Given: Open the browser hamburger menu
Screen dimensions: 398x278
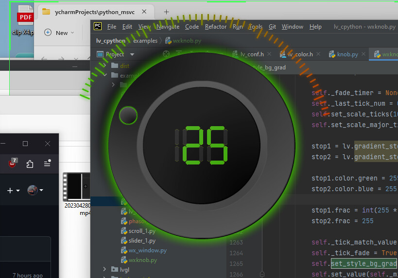Looking at the screenshot, I should coord(48,164).
